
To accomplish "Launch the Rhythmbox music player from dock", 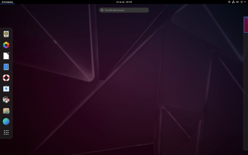I will point(6,34).
